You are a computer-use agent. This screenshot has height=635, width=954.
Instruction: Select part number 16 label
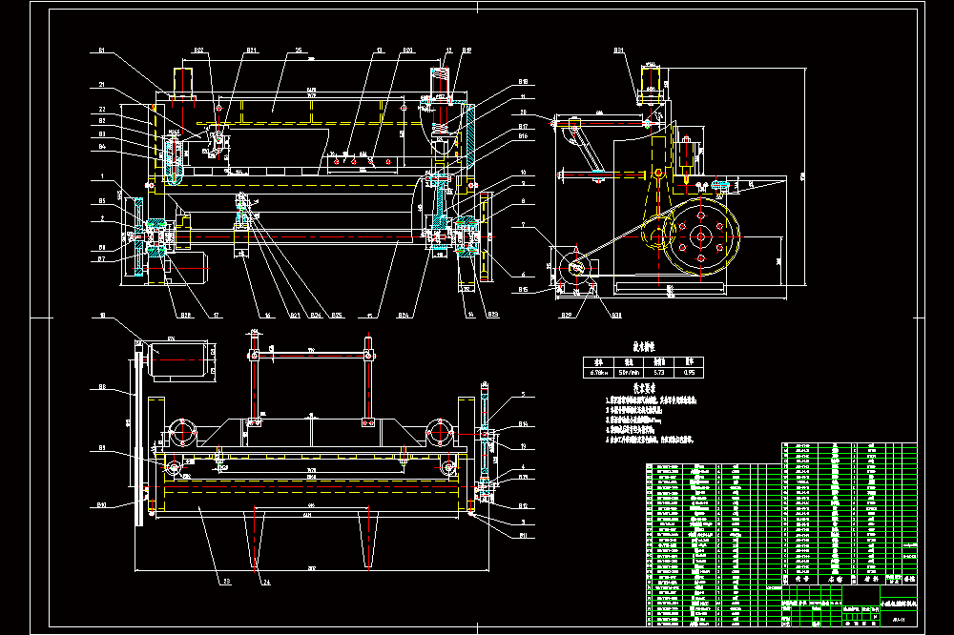pos(267,315)
